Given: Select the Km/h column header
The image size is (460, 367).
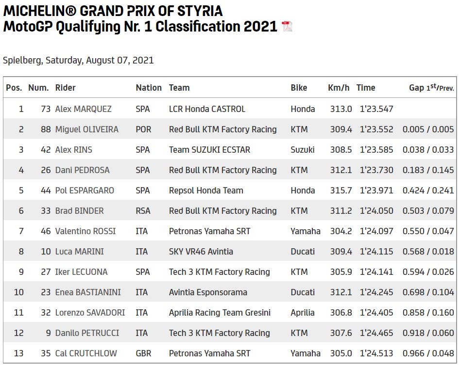Looking at the screenshot, I should (x=339, y=88).
